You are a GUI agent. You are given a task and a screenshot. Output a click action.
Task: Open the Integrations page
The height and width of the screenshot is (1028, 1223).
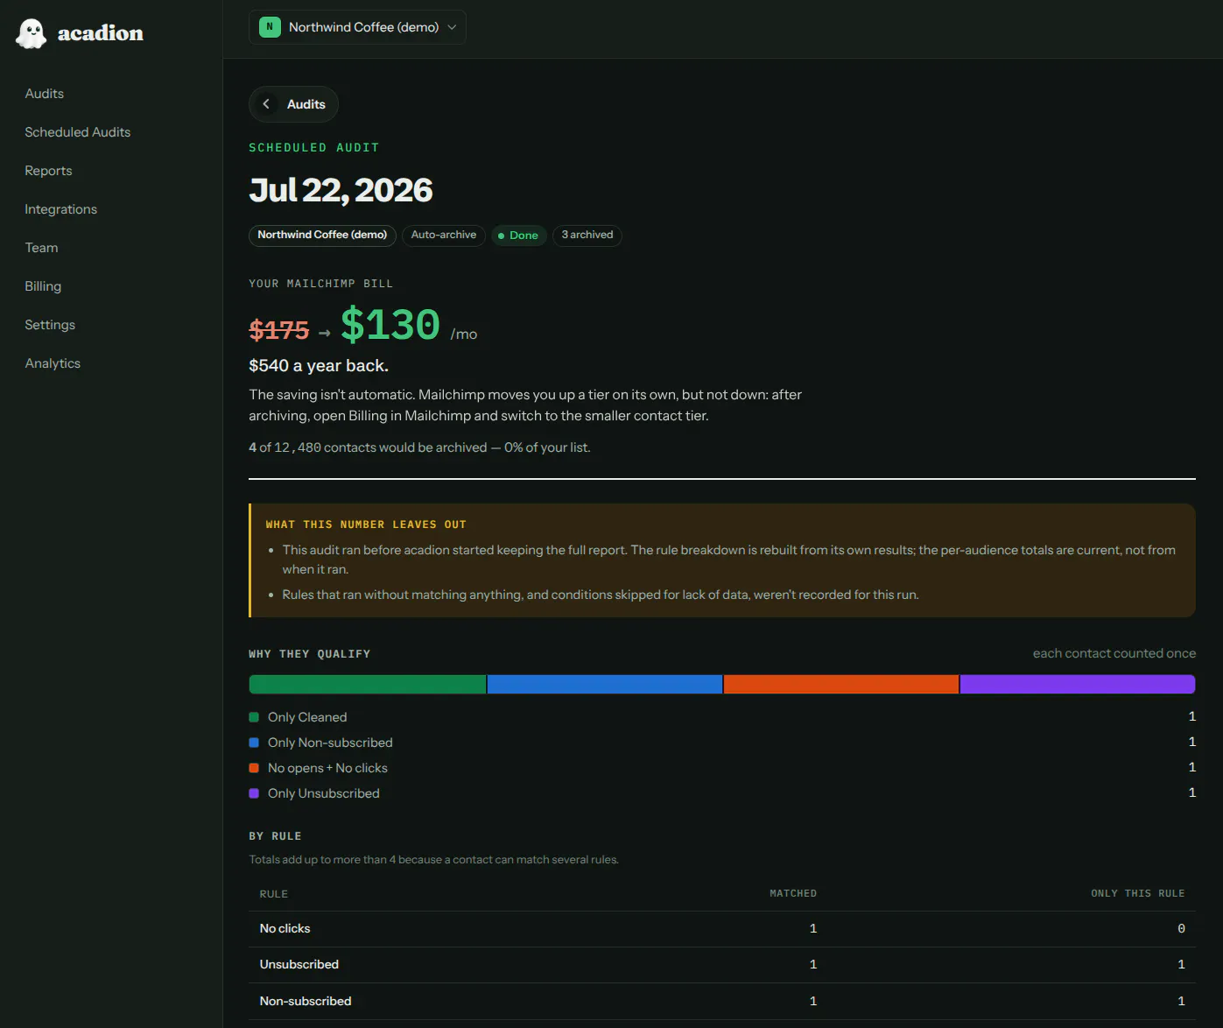pyautogui.click(x=60, y=209)
